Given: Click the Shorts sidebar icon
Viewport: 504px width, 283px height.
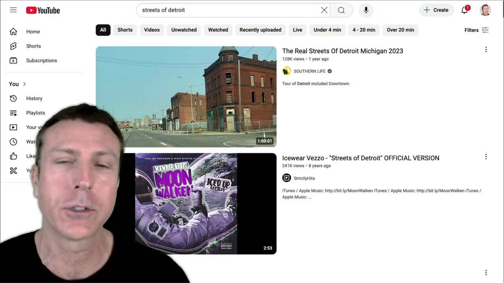Looking at the screenshot, I should tap(13, 46).
